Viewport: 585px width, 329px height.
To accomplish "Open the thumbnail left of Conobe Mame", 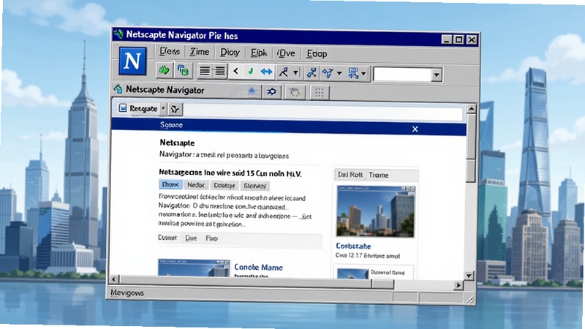I will [x=194, y=268].
